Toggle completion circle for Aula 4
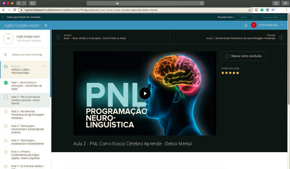Viewport: 290px width, 169px height. pos(6,126)
